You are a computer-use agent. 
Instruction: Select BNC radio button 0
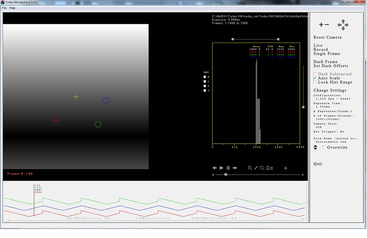(x=205, y=77)
